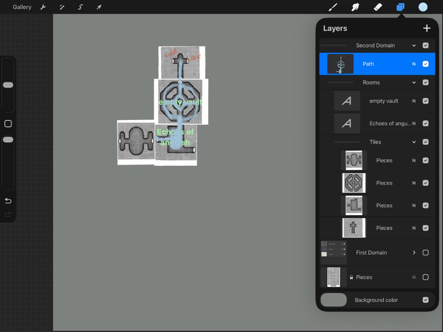This screenshot has height=332, width=443.
Task: Toggle Background color visibility
Action: coord(425,300)
